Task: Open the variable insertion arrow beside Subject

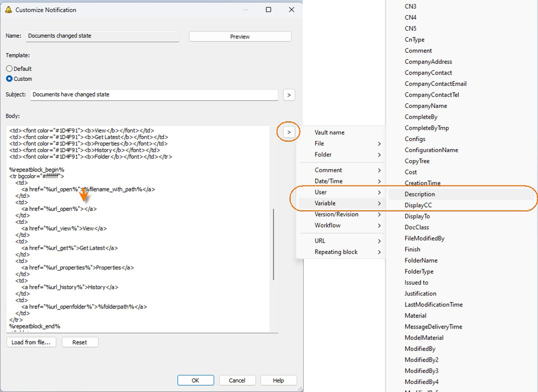Action: 288,95
